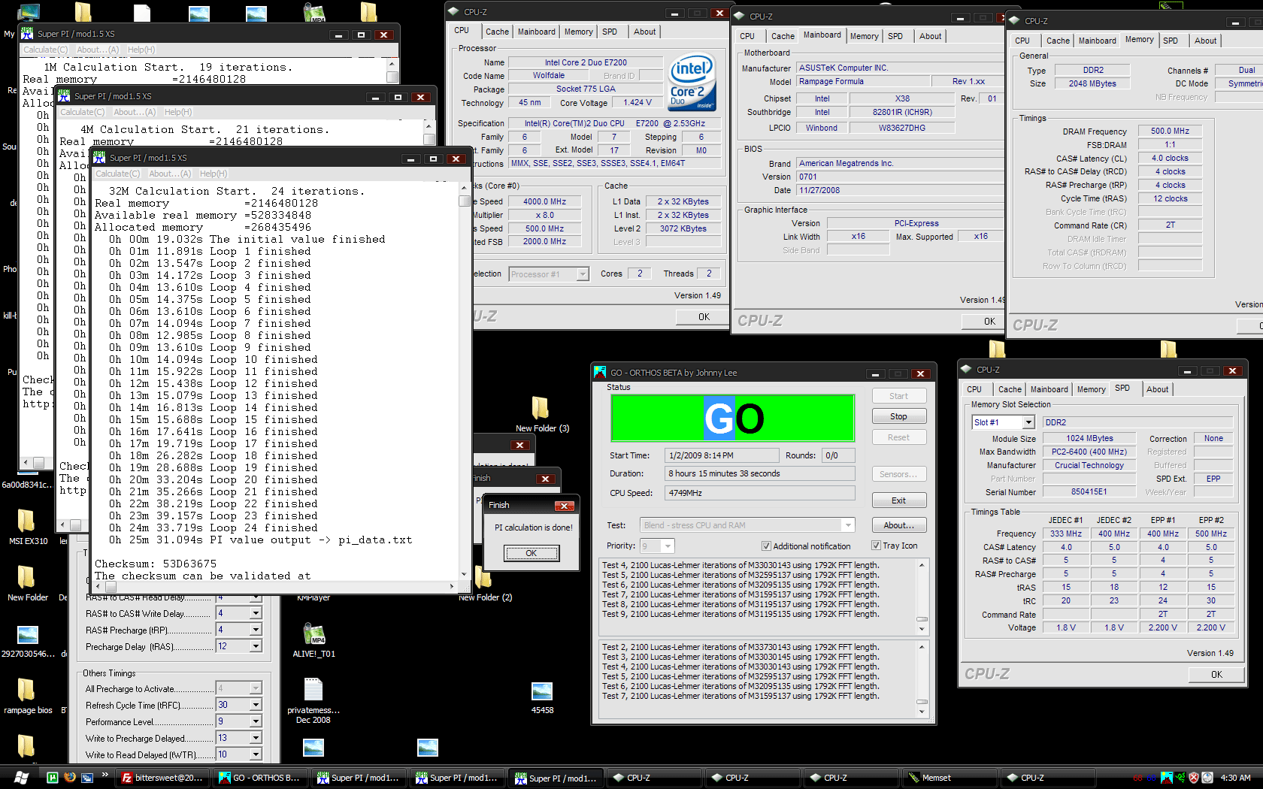The height and width of the screenshot is (789, 1263).
Task: Expand the Refresh Cycle Time (tRFC) dropdown
Action: point(256,705)
